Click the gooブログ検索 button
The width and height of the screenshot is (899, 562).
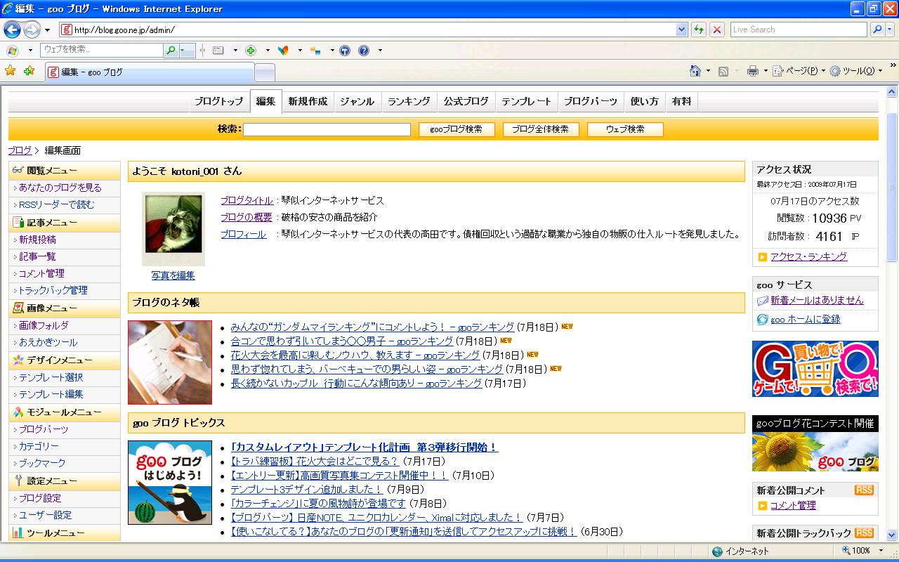pos(457,129)
